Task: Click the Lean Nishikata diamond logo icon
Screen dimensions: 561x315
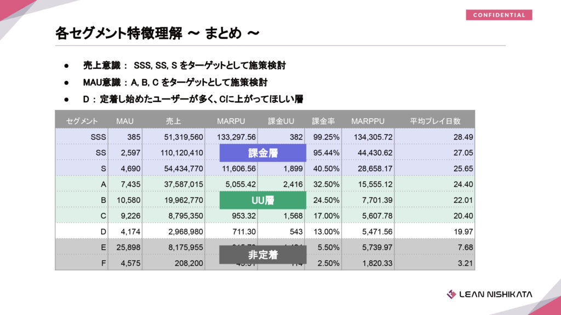Action: [x=451, y=294]
